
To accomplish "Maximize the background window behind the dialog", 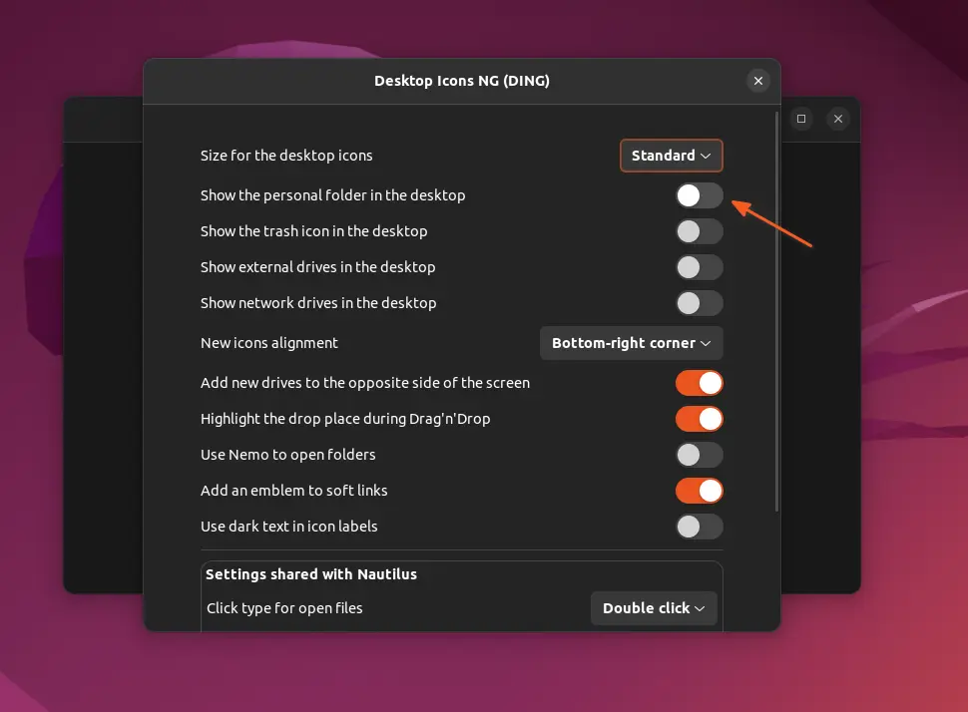I will [800, 119].
